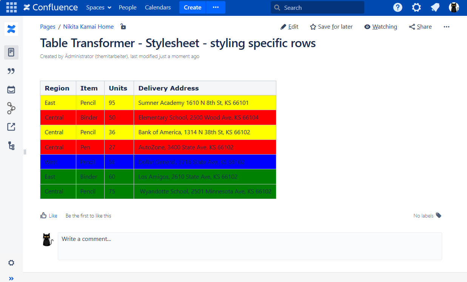Image resolution: width=467 pixels, height=282 pixels.
Task: Follow the Nikita Kamai Home breadcrumb link
Action: (x=88, y=27)
